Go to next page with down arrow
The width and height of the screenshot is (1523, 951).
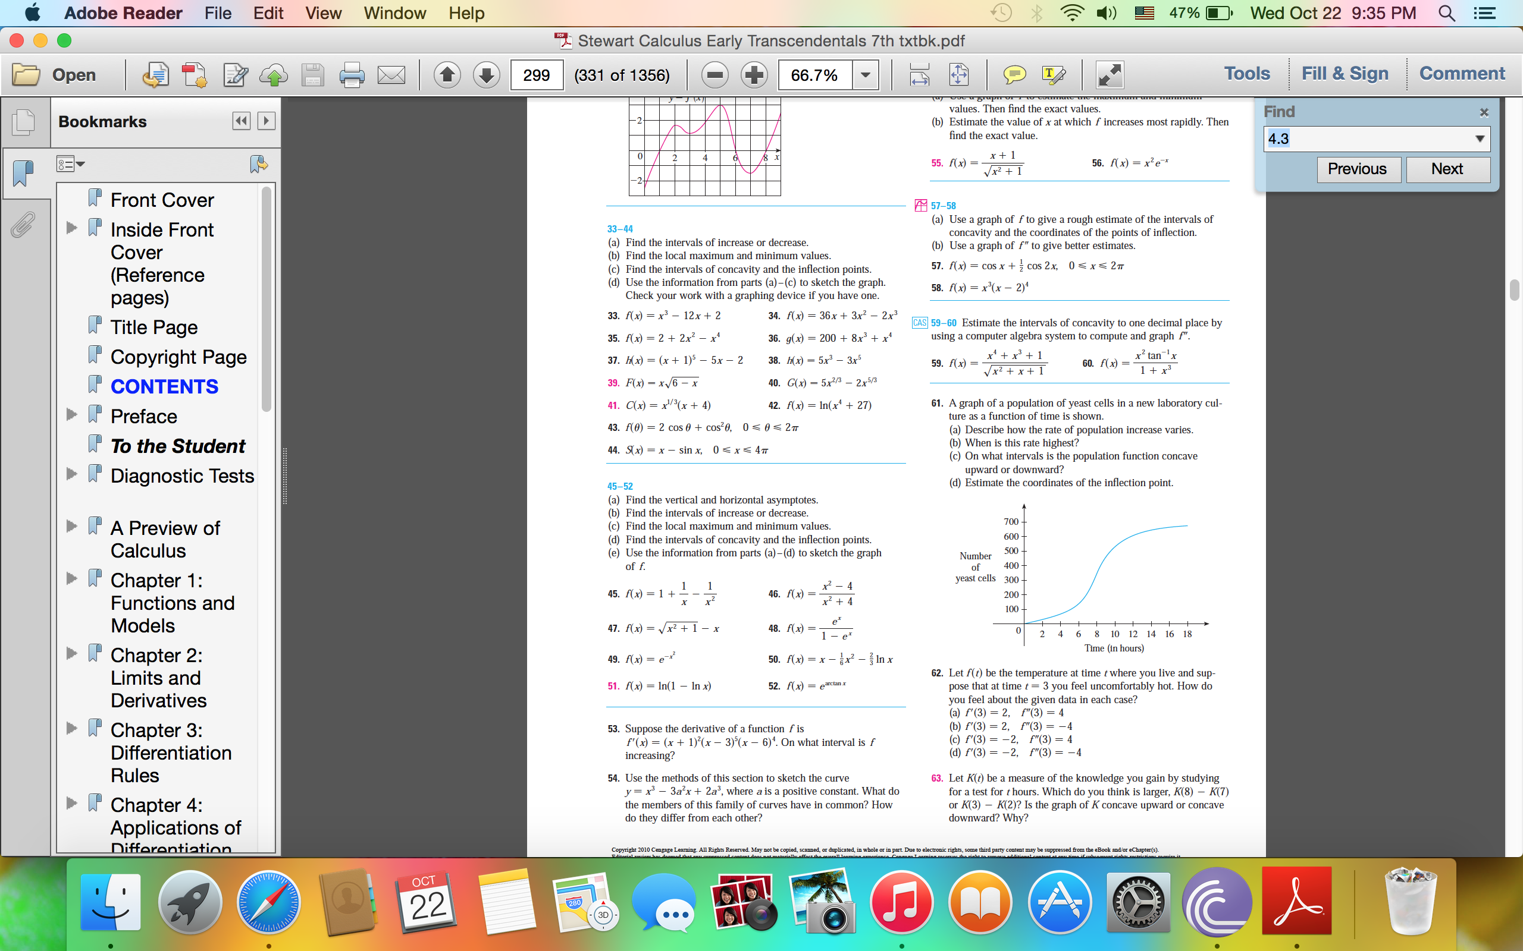pyautogui.click(x=486, y=75)
